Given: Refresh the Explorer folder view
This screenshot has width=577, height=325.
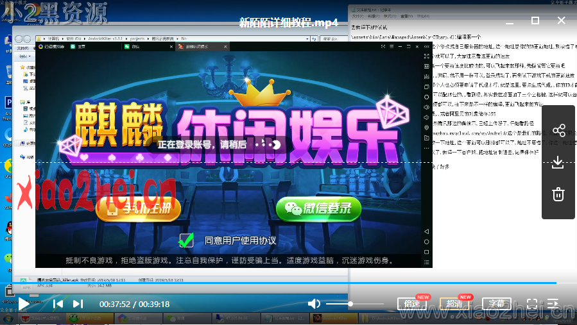Looking at the screenshot, I should point(314,38).
